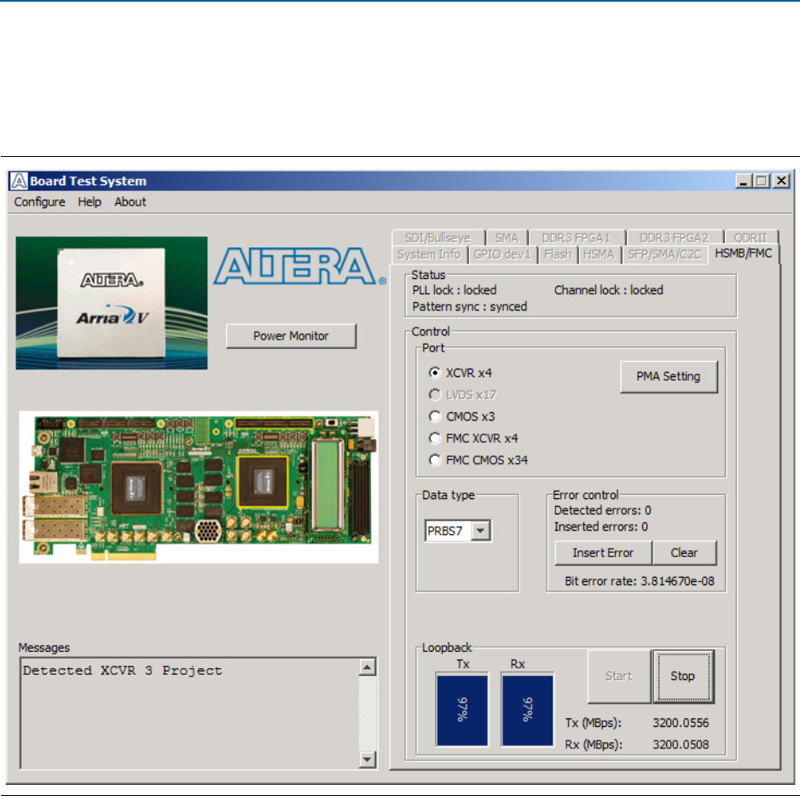Click the Board Test System title bar icon
This screenshot has width=800, height=796.
[x=20, y=181]
